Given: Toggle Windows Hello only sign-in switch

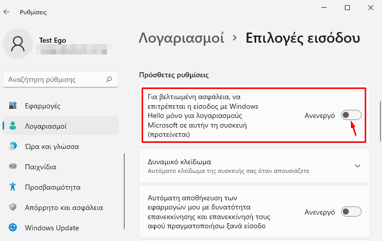Looking at the screenshot, I should point(351,115).
